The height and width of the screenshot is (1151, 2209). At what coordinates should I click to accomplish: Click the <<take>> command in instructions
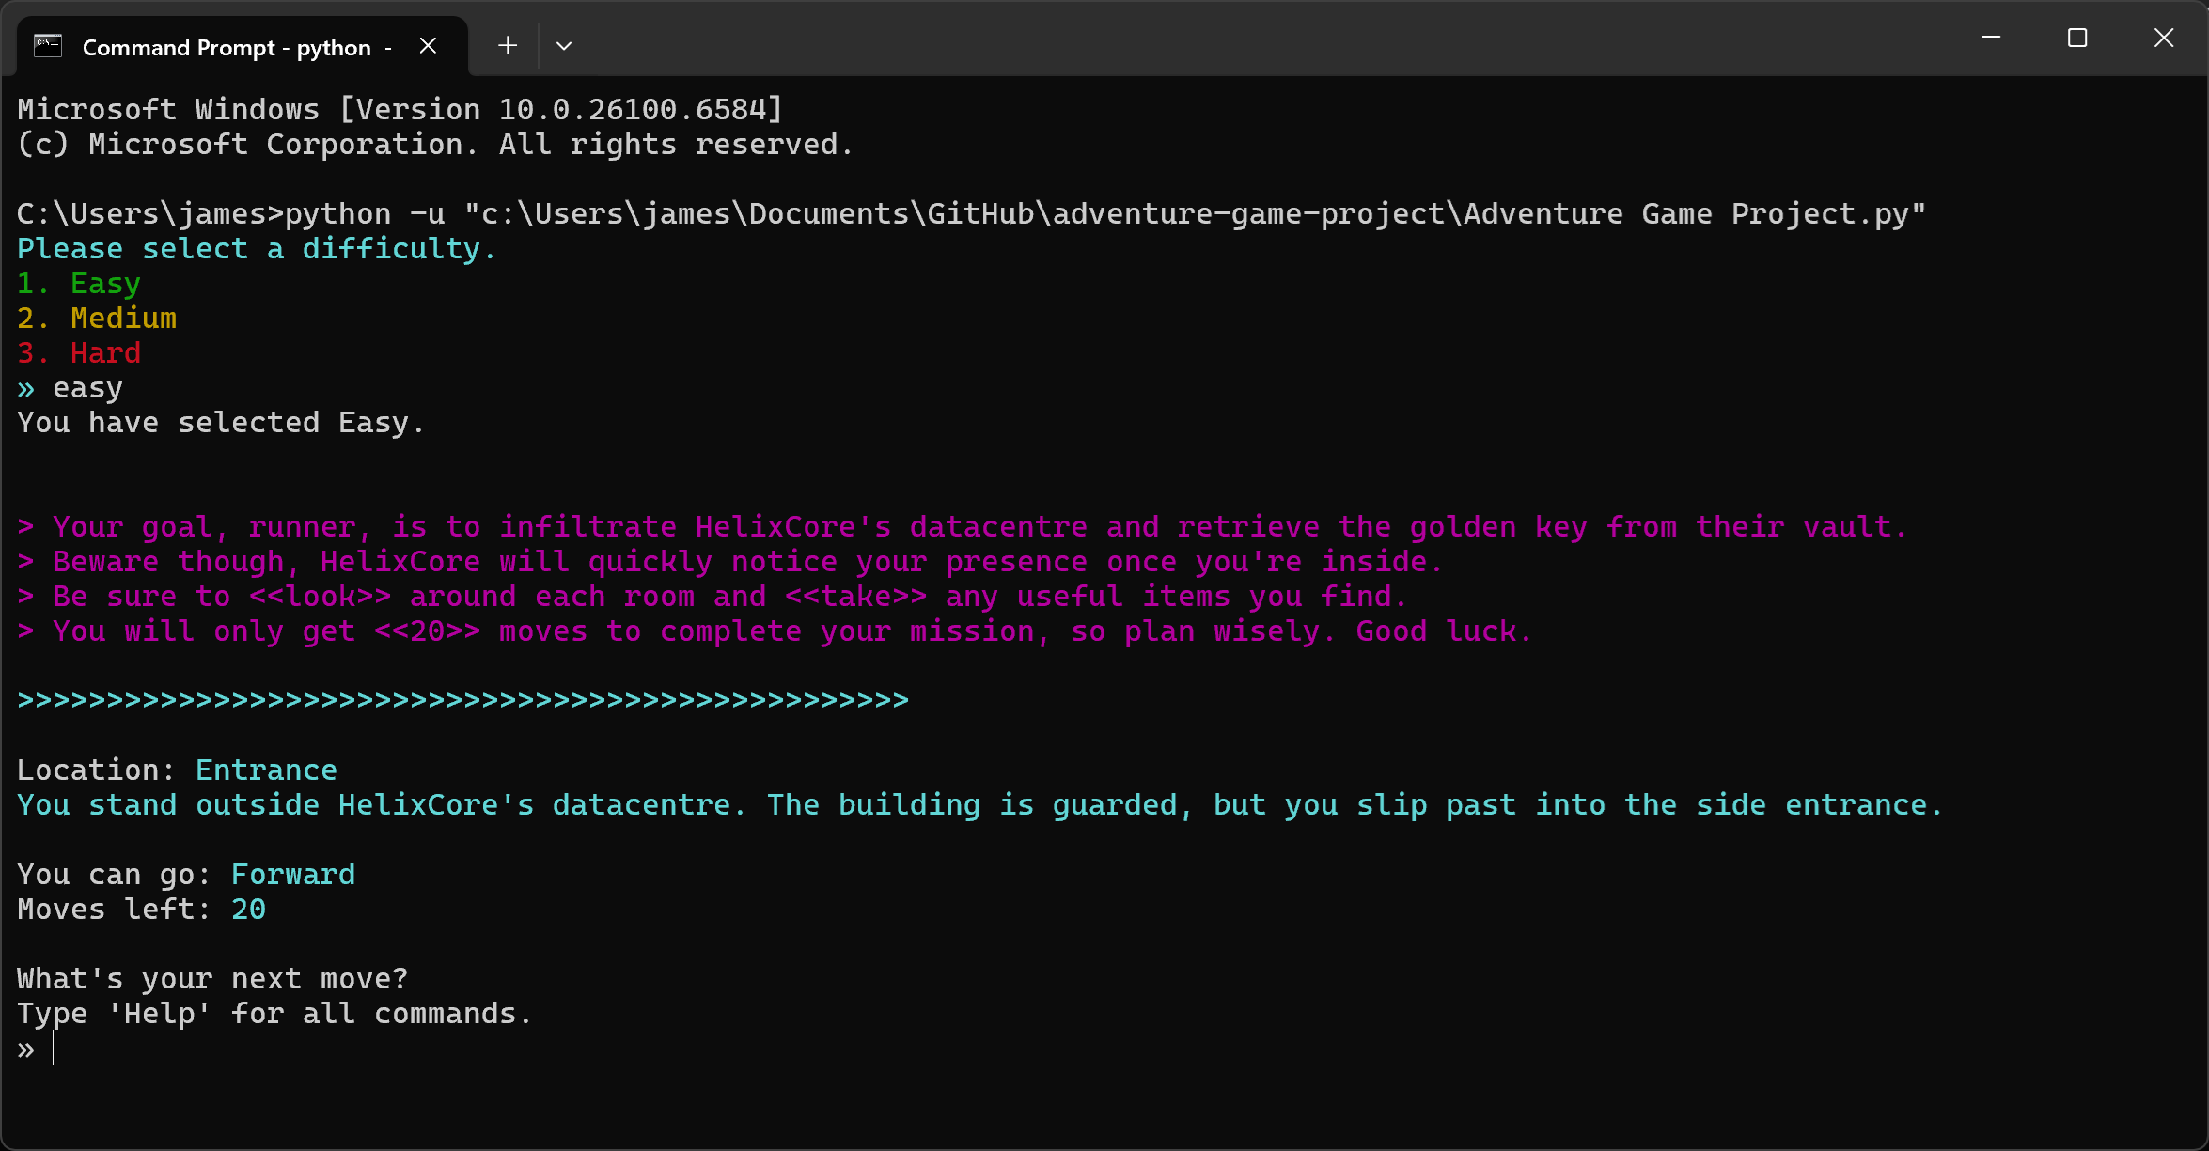(855, 597)
